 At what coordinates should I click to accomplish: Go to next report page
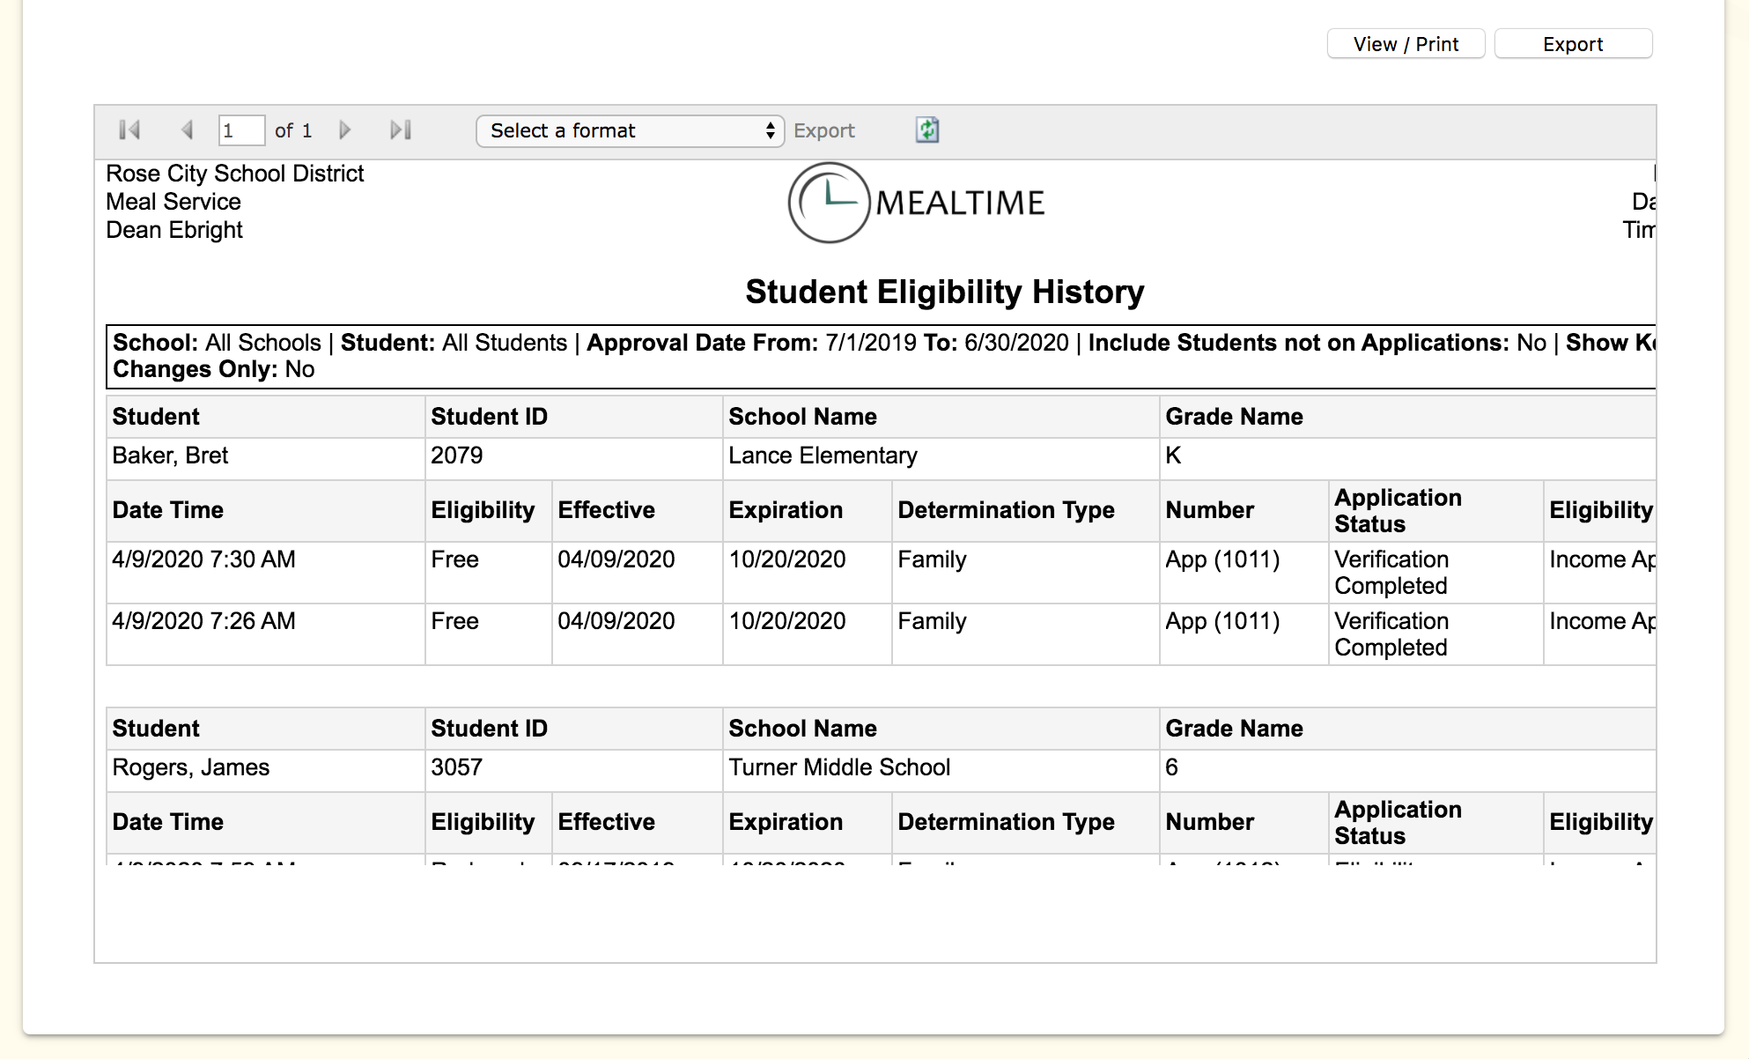[344, 130]
